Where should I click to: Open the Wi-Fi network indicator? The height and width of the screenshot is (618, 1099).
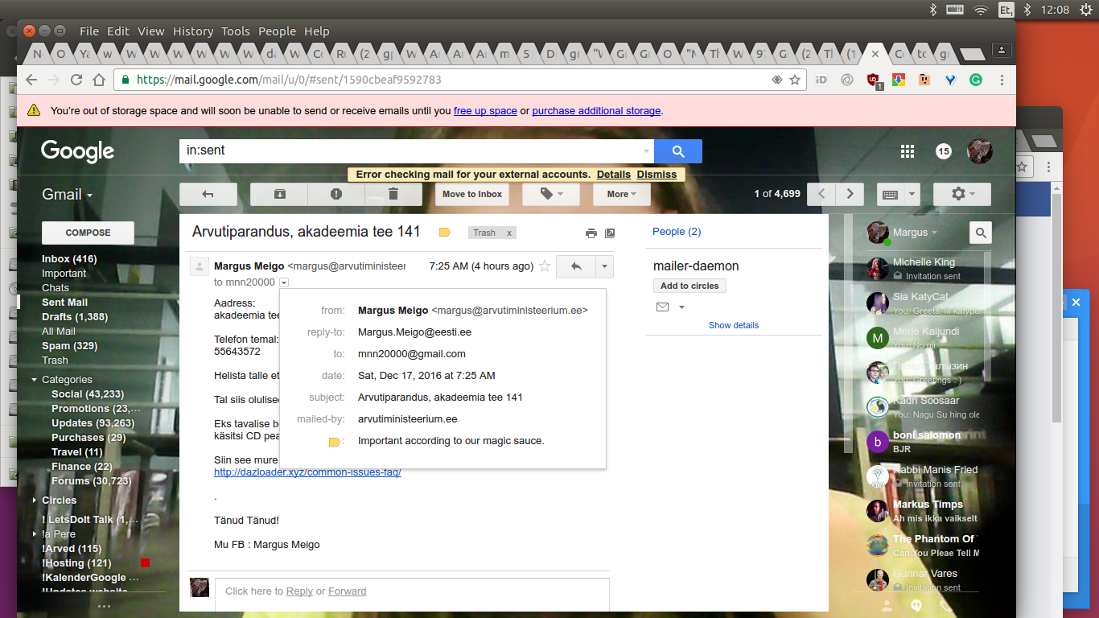pyautogui.click(x=980, y=10)
